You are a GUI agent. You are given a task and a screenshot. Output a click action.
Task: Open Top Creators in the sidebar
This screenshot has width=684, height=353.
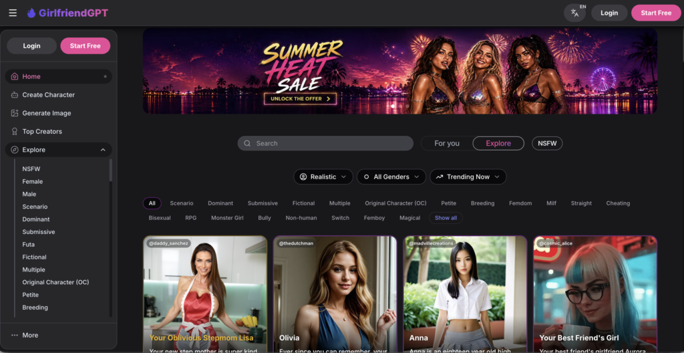pyautogui.click(x=59, y=132)
